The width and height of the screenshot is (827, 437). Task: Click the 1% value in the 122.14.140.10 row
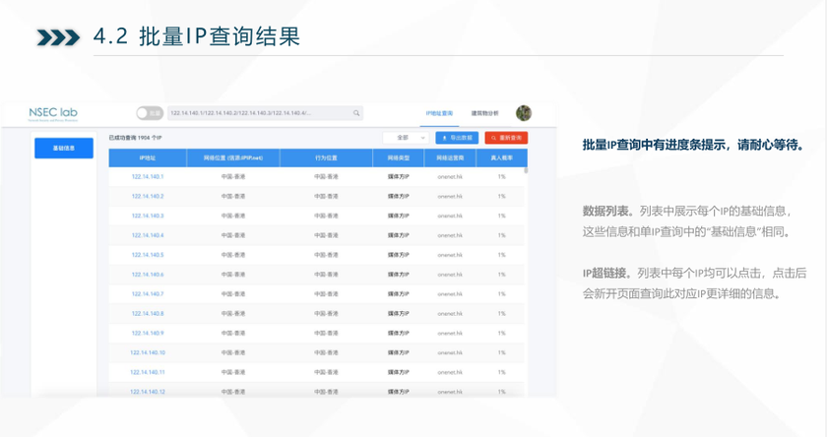point(501,352)
